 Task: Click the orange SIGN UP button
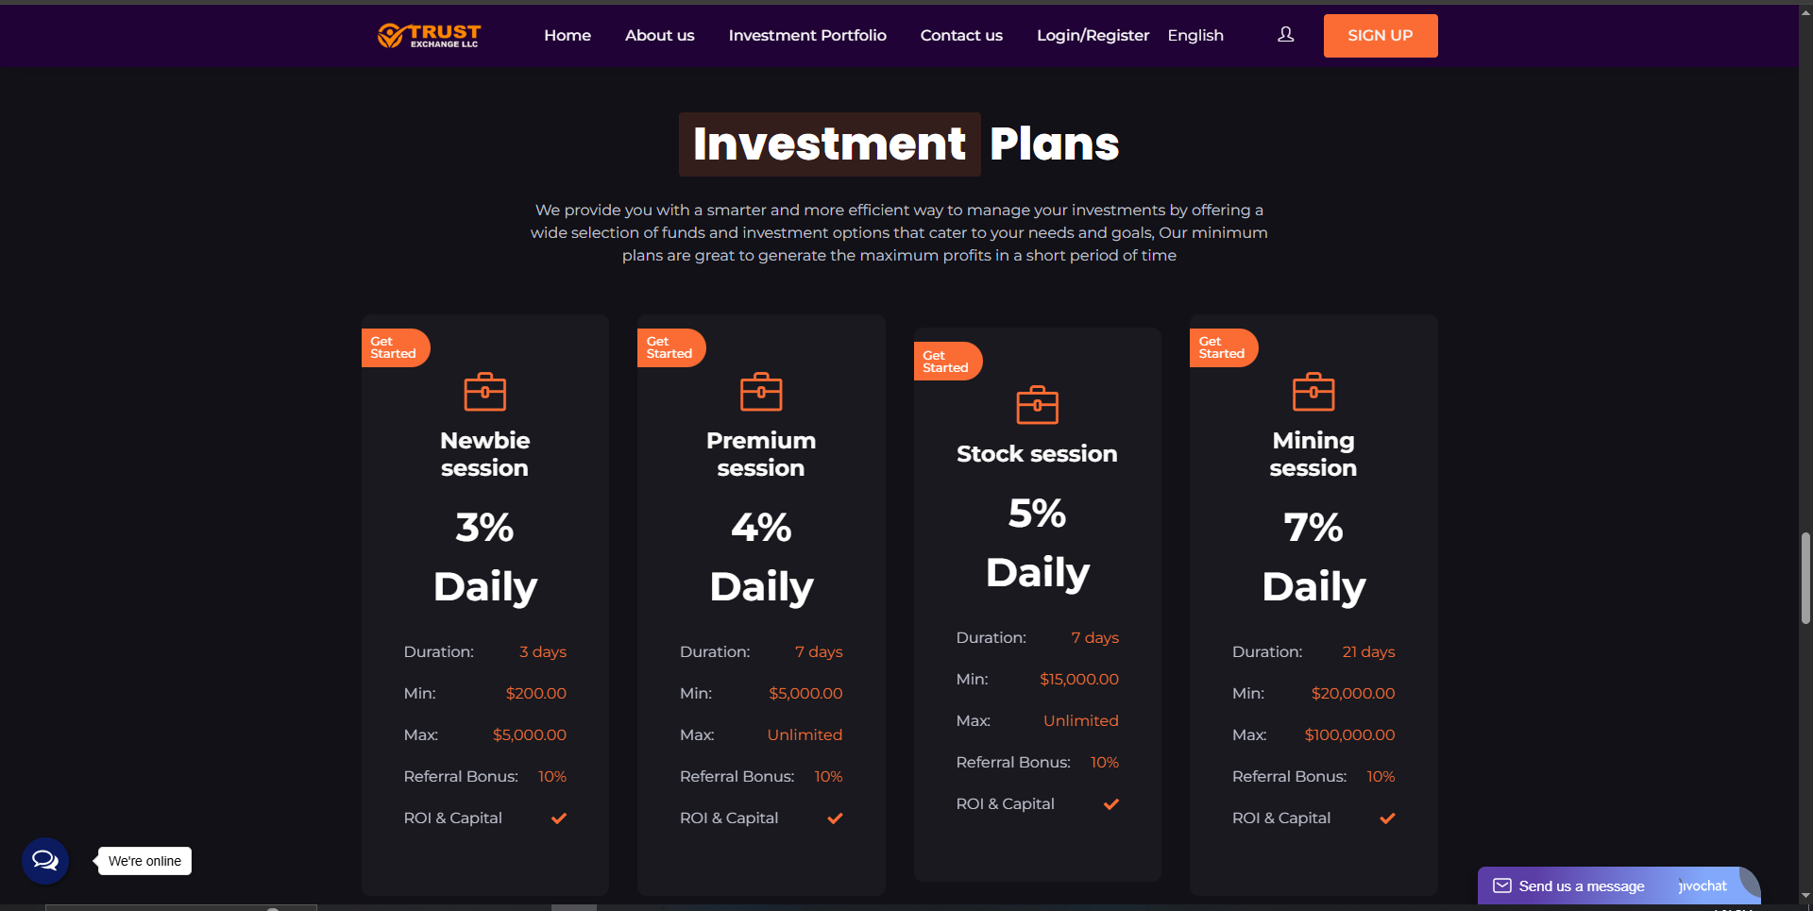point(1381,36)
